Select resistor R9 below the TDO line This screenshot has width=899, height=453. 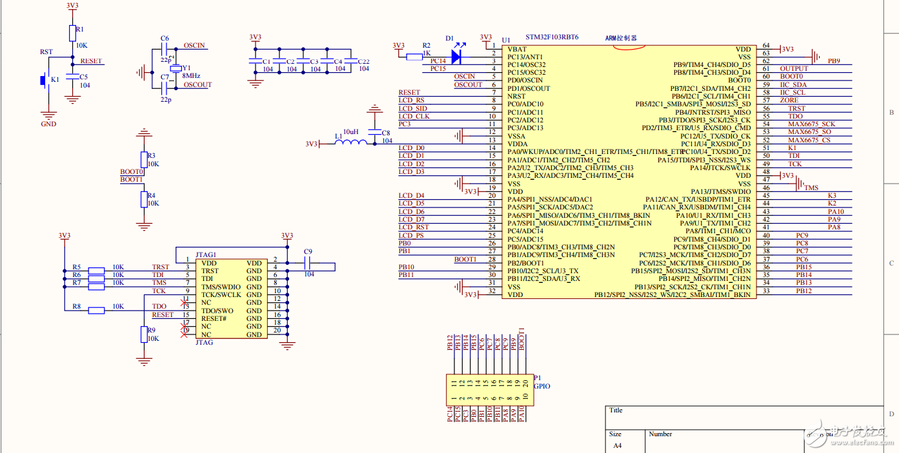[143, 334]
